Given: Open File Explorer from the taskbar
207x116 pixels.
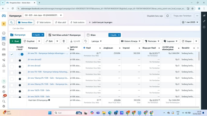Looking at the screenshot, I should [x=104, y=113].
